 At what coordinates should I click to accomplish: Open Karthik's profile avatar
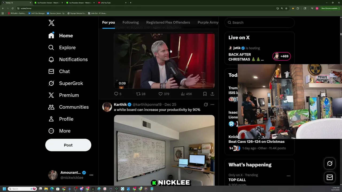107,107
